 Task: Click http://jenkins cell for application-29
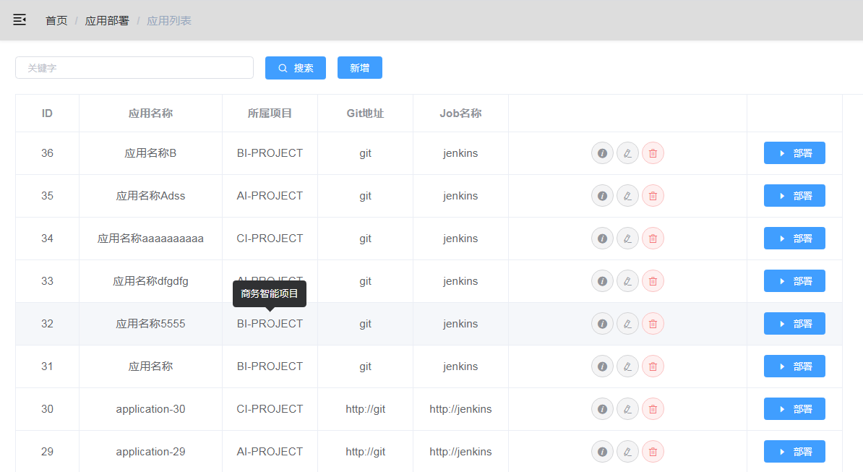[x=460, y=452]
